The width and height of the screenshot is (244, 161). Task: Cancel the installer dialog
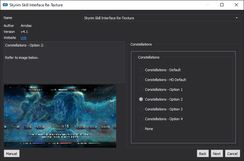(233, 153)
